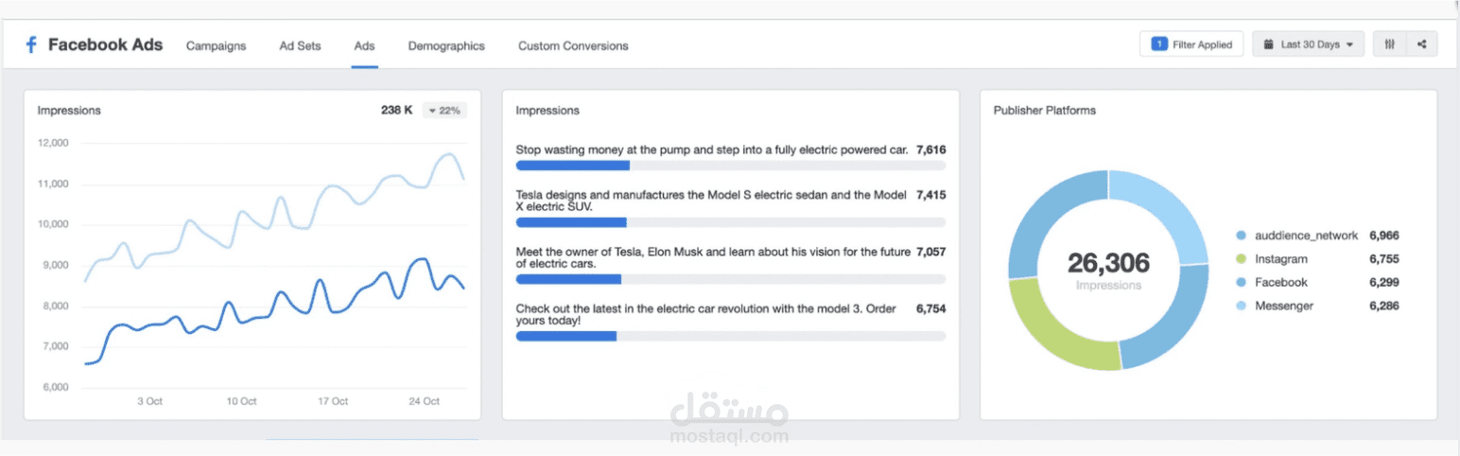Click the Elon Musk ad text
Image resolution: width=1460 pixels, height=456 pixels.
[713, 257]
